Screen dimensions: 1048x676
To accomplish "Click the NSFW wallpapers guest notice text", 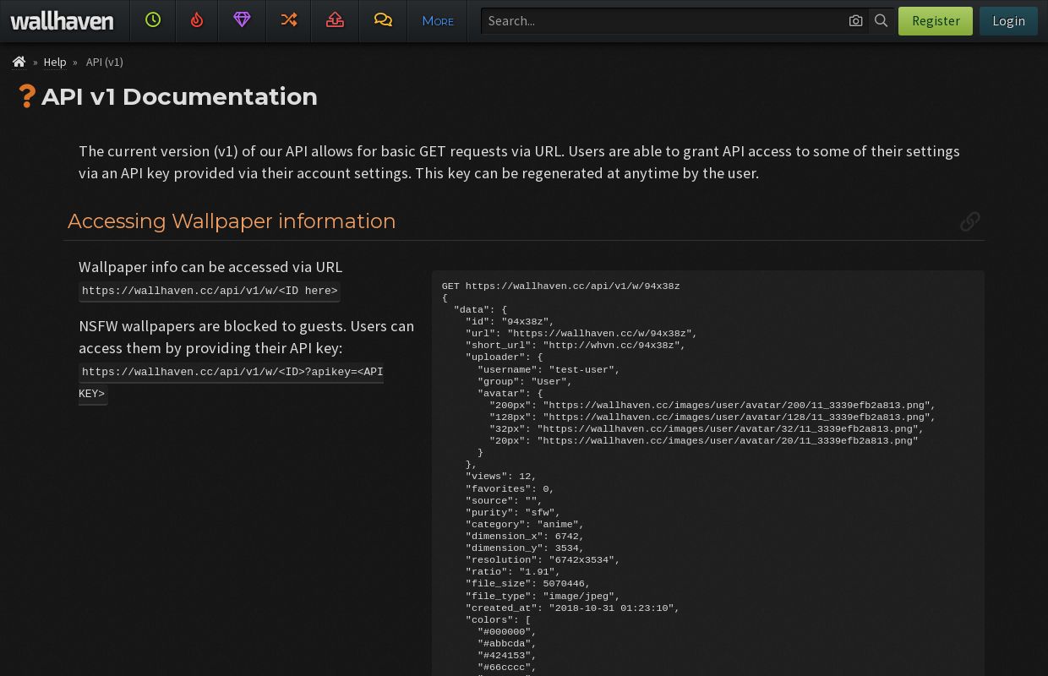I will [247, 336].
